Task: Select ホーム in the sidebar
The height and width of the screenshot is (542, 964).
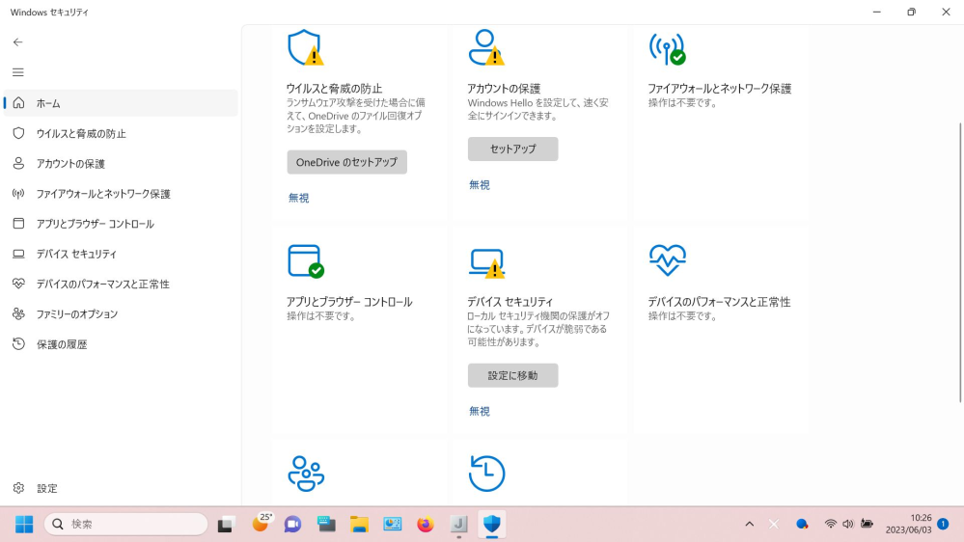Action: click(x=121, y=103)
